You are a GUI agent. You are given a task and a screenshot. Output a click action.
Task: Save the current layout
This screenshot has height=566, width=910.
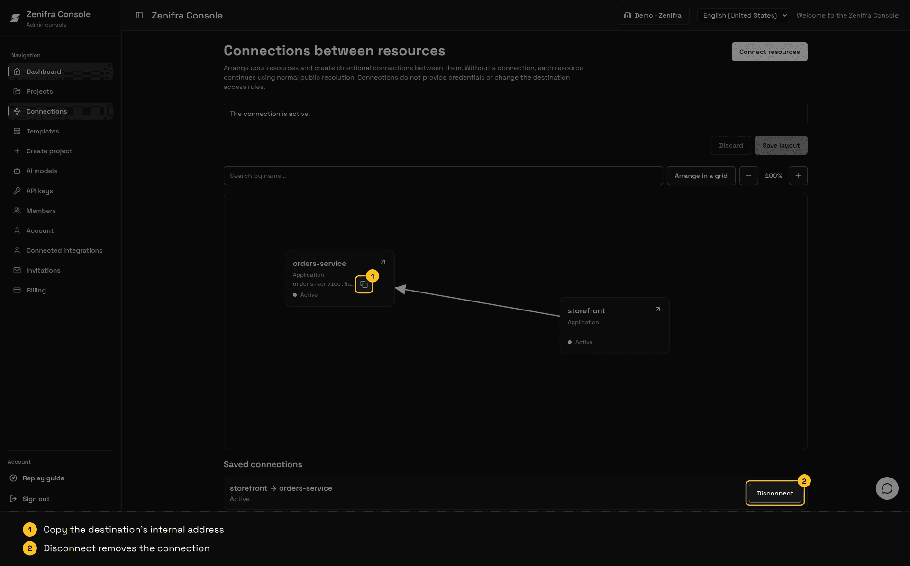[x=781, y=145]
